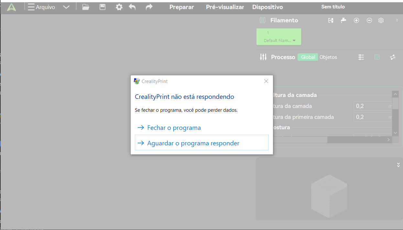Click the Filamento section heading
The width and height of the screenshot is (403, 230).
click(x=284, y=20)
